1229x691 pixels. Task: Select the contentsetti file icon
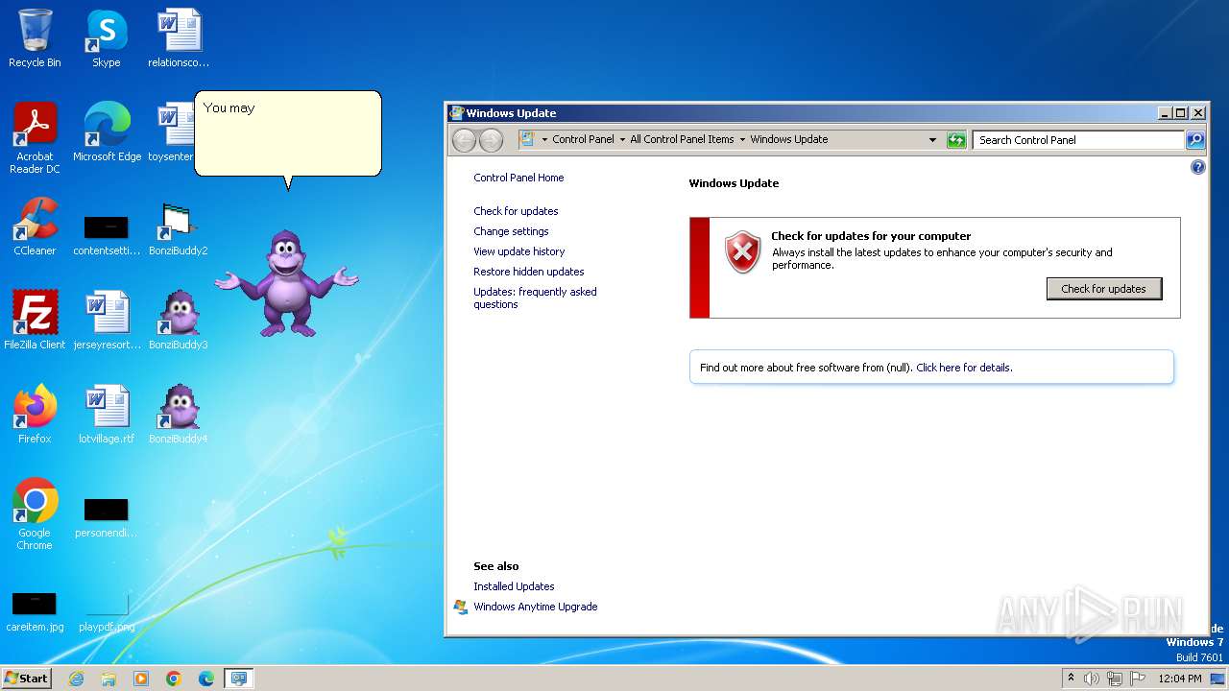107,233
